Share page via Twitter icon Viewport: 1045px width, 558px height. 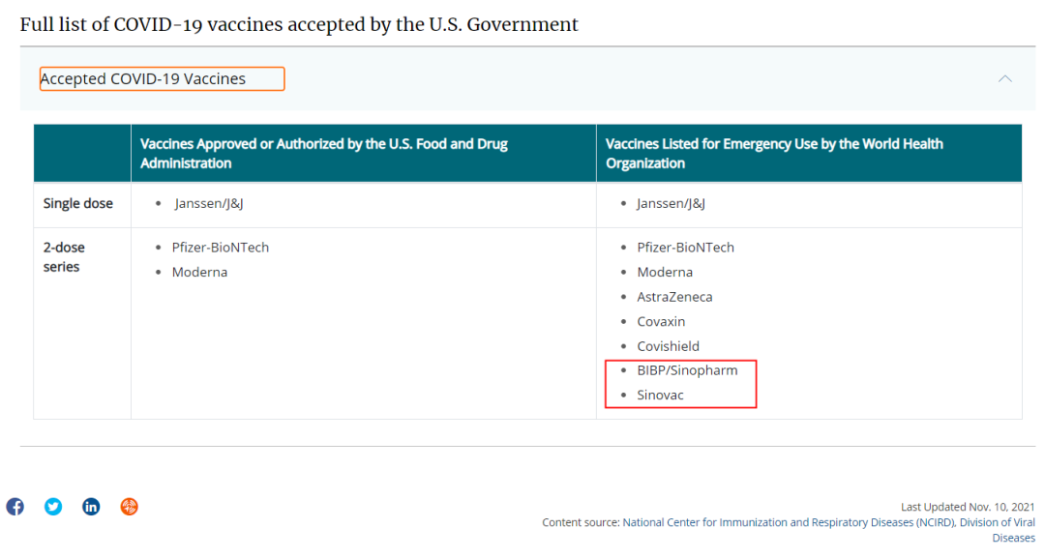tap(53, 507)
